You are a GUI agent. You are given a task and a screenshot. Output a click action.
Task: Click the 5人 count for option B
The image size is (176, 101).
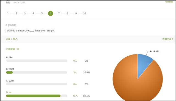pos(75,73)
